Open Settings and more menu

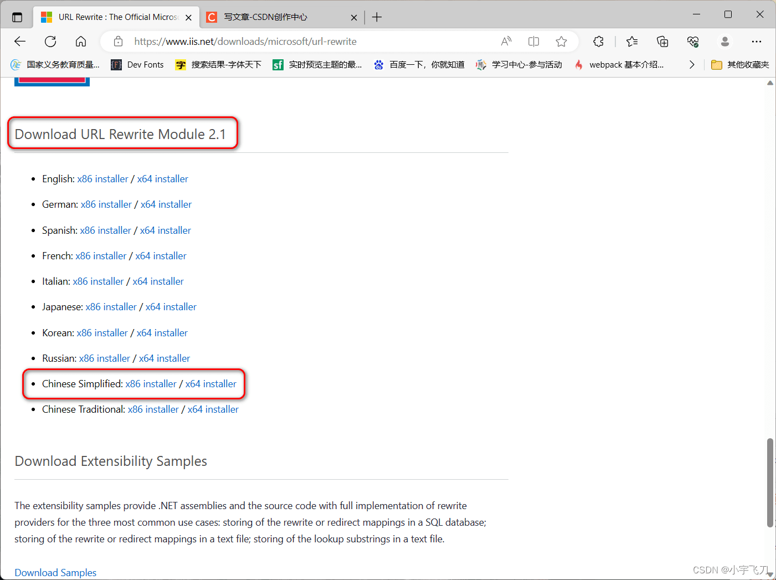pos(757,42)
